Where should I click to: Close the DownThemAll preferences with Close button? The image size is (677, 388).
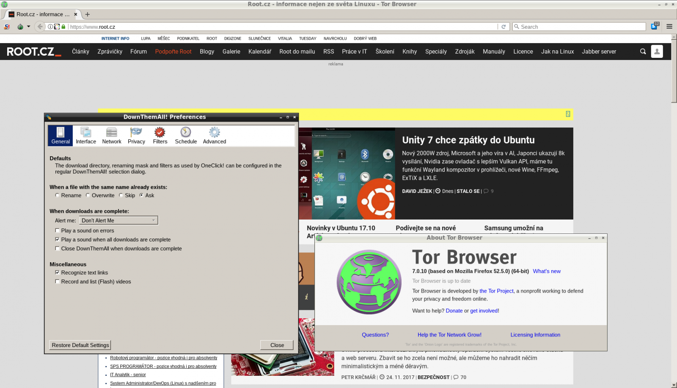(277, 345)
